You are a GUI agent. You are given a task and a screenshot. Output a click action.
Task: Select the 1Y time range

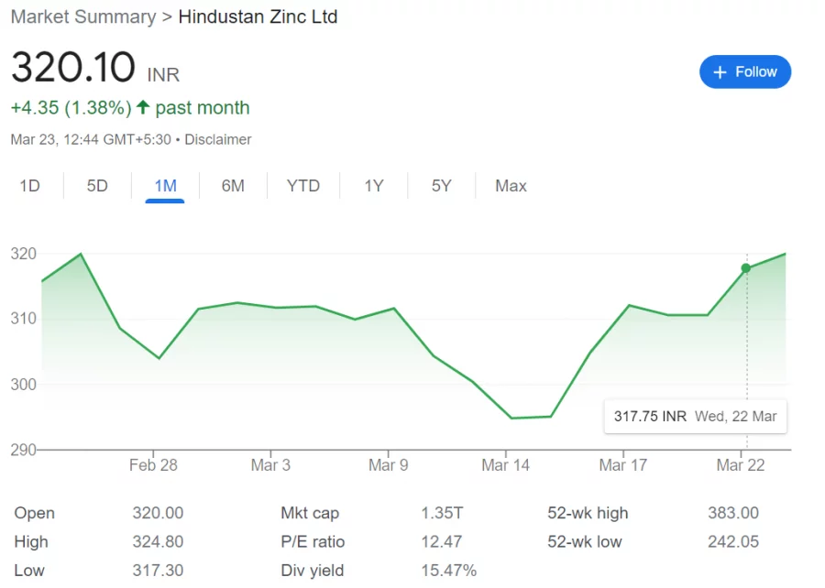(373, 185)
